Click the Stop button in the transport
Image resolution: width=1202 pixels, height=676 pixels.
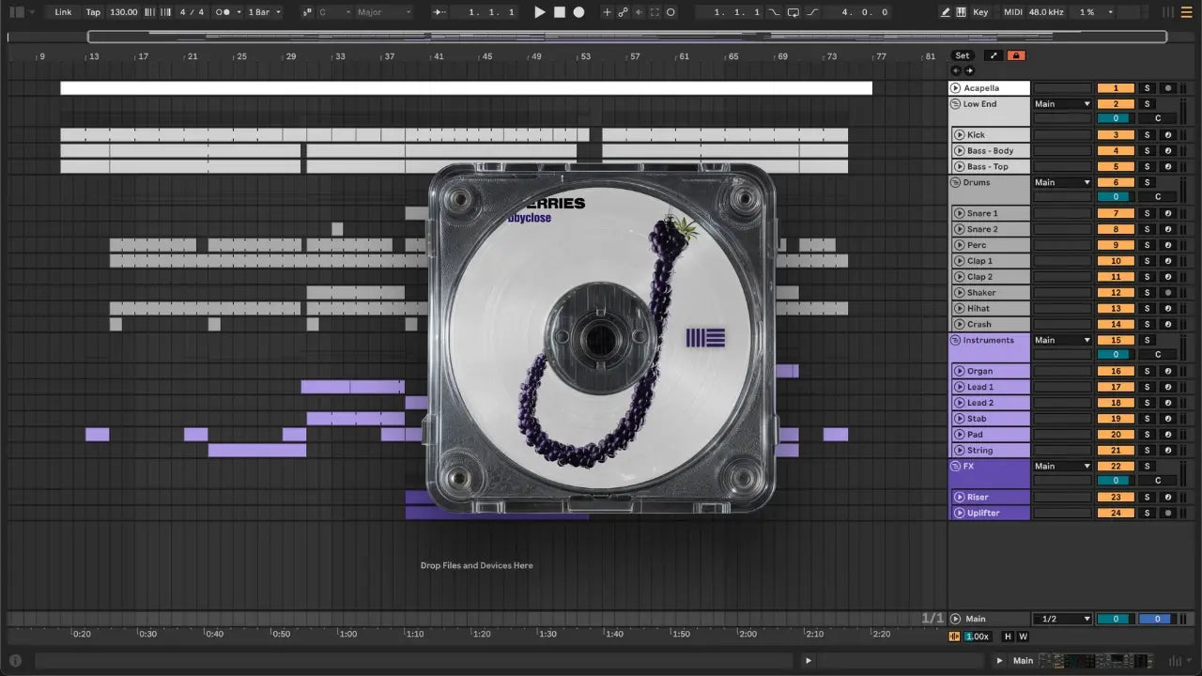pyautogui.click(x=559, y=12)
